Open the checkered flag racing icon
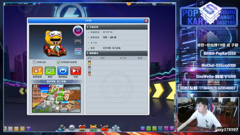240x135 pixels. point(61,128)
